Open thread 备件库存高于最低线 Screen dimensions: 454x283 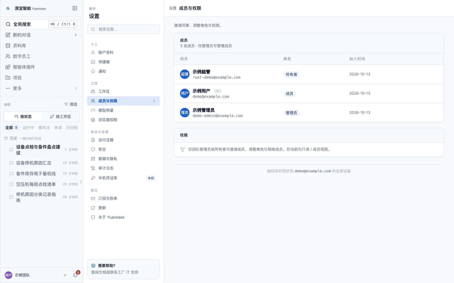click(x=41, y=173)
